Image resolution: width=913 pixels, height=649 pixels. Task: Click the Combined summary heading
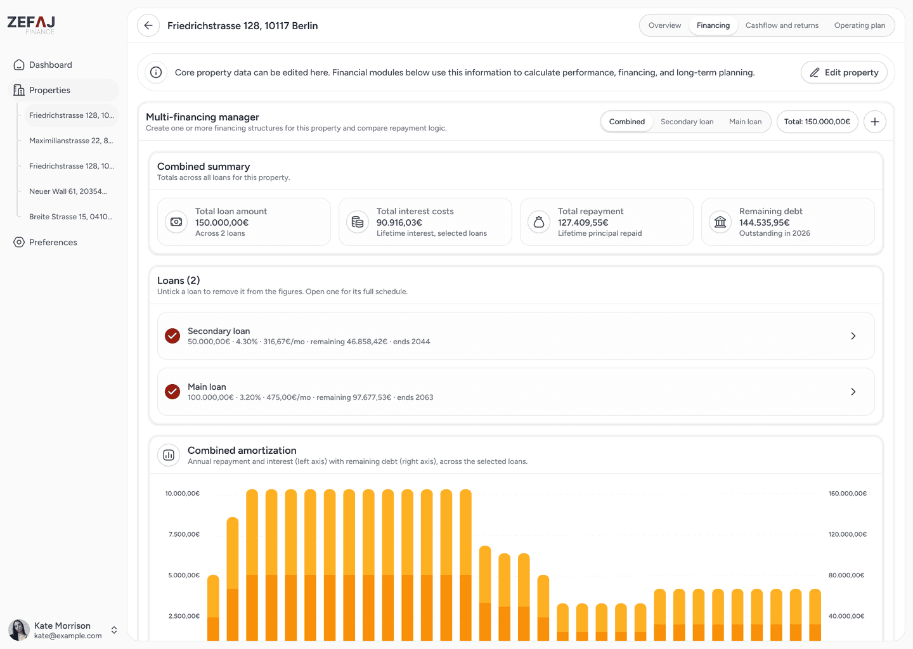tap(204, 166)
